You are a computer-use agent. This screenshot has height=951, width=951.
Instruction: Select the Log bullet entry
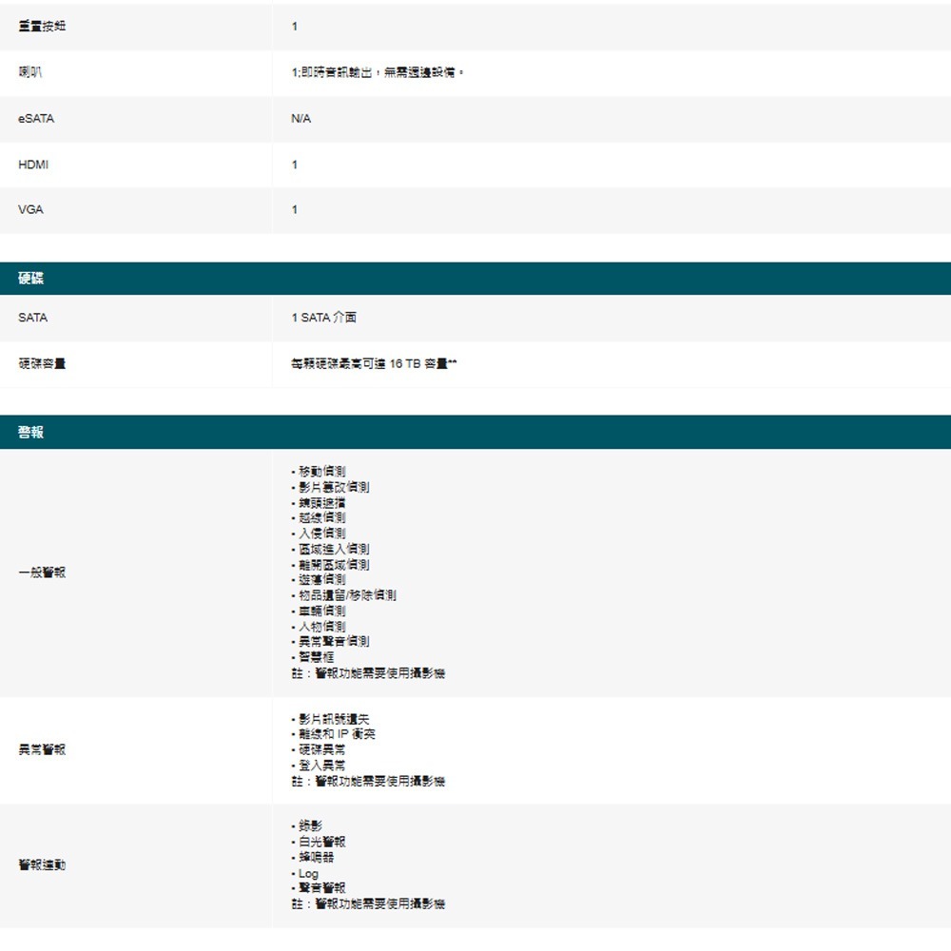[x=306, y=872]
